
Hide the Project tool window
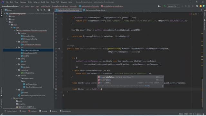(52, 10)
